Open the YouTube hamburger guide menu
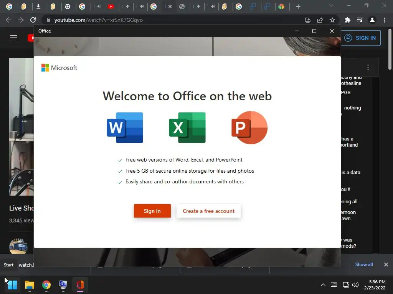393x294 pixels. (14, 38)
